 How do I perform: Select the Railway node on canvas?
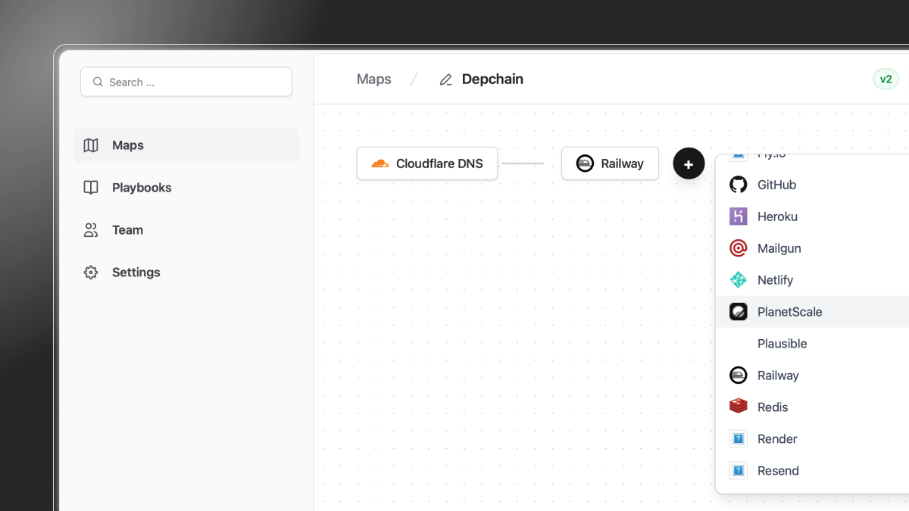click(x=610, y=164)
